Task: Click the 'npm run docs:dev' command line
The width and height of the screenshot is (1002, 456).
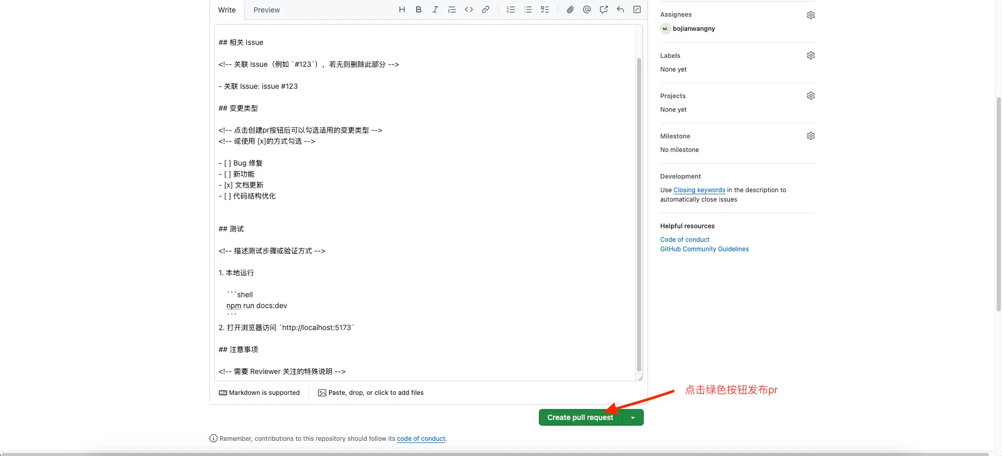Action: pyautogui.click(x=256, y=306)
